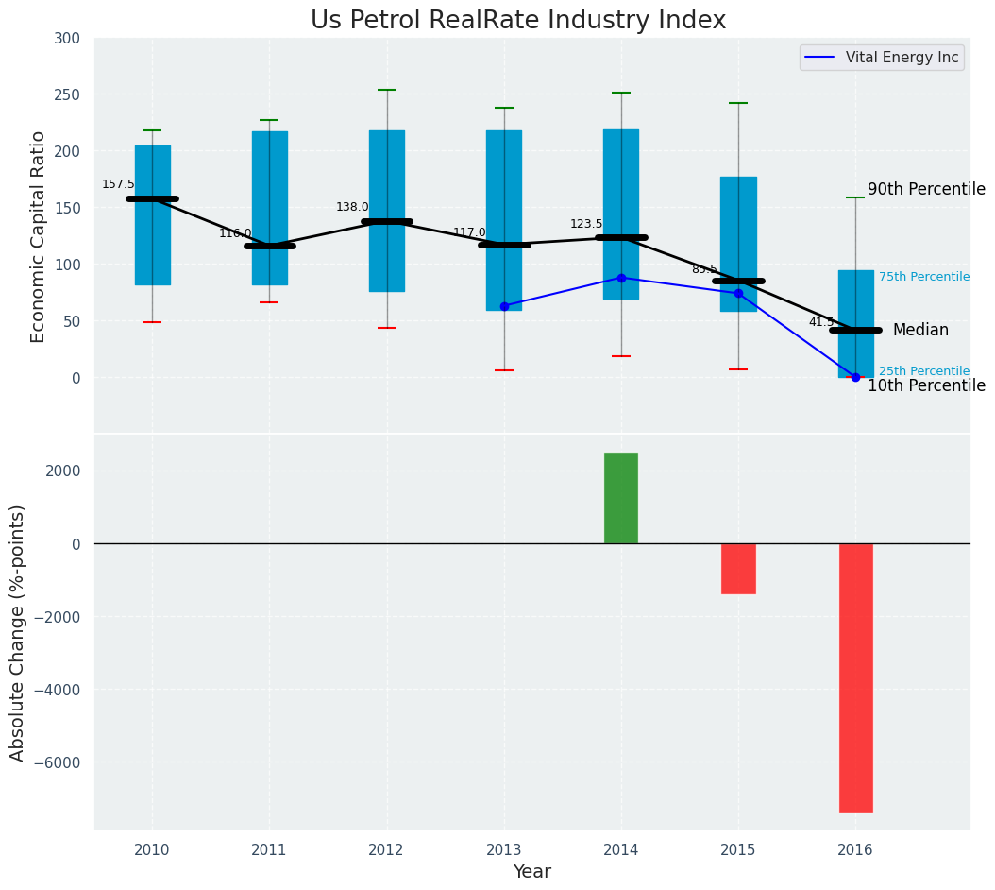Click the 90th Percentile annotation
The image size is (995, 890).
(925, 190)
